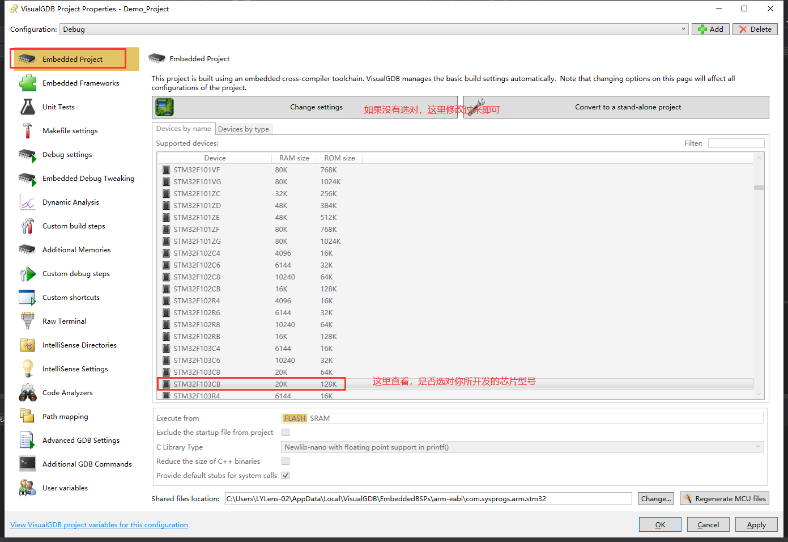Viewport: 788px width, 542px height.
Task: Select the STM32F102RB device row
Action: pos(455,337)
